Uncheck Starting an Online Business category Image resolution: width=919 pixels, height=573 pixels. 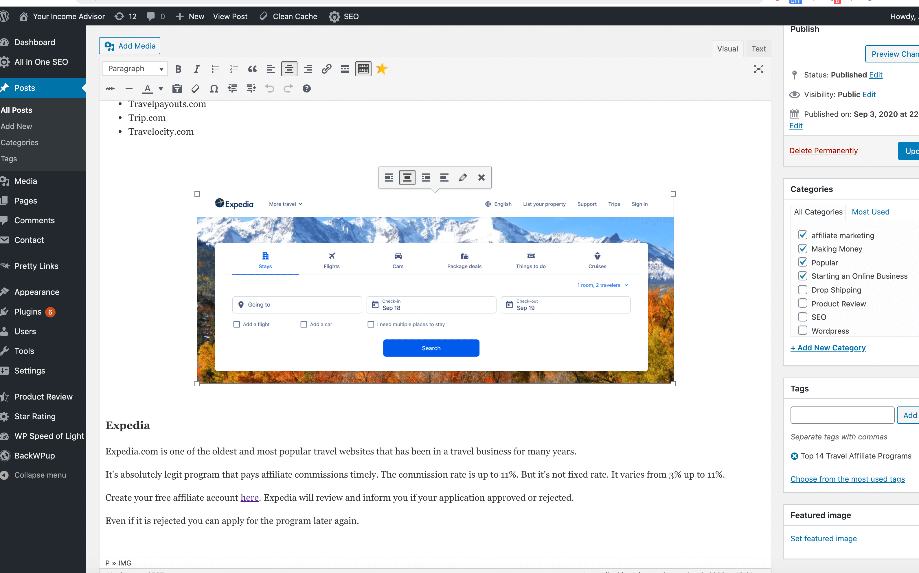point(803,276)
